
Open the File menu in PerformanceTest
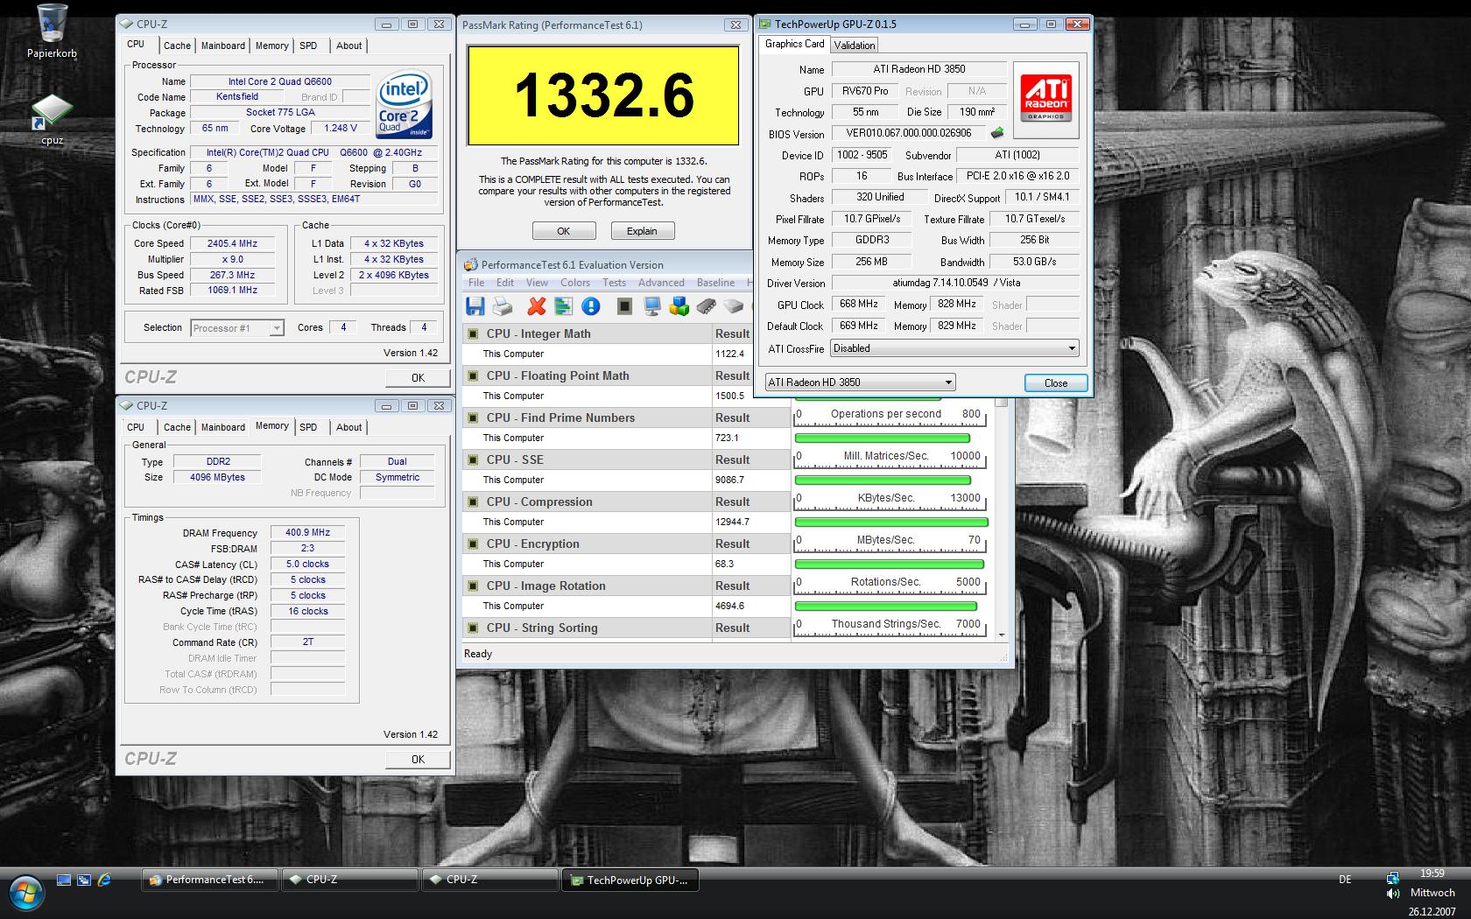point(476,283)
